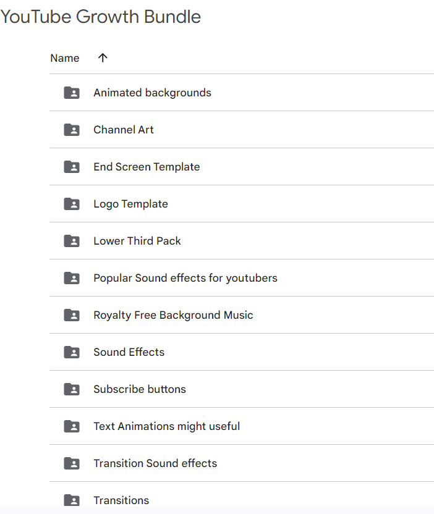
Task: Reverse sort direction with the arrow icon
Action: click(x=103, y=58)
